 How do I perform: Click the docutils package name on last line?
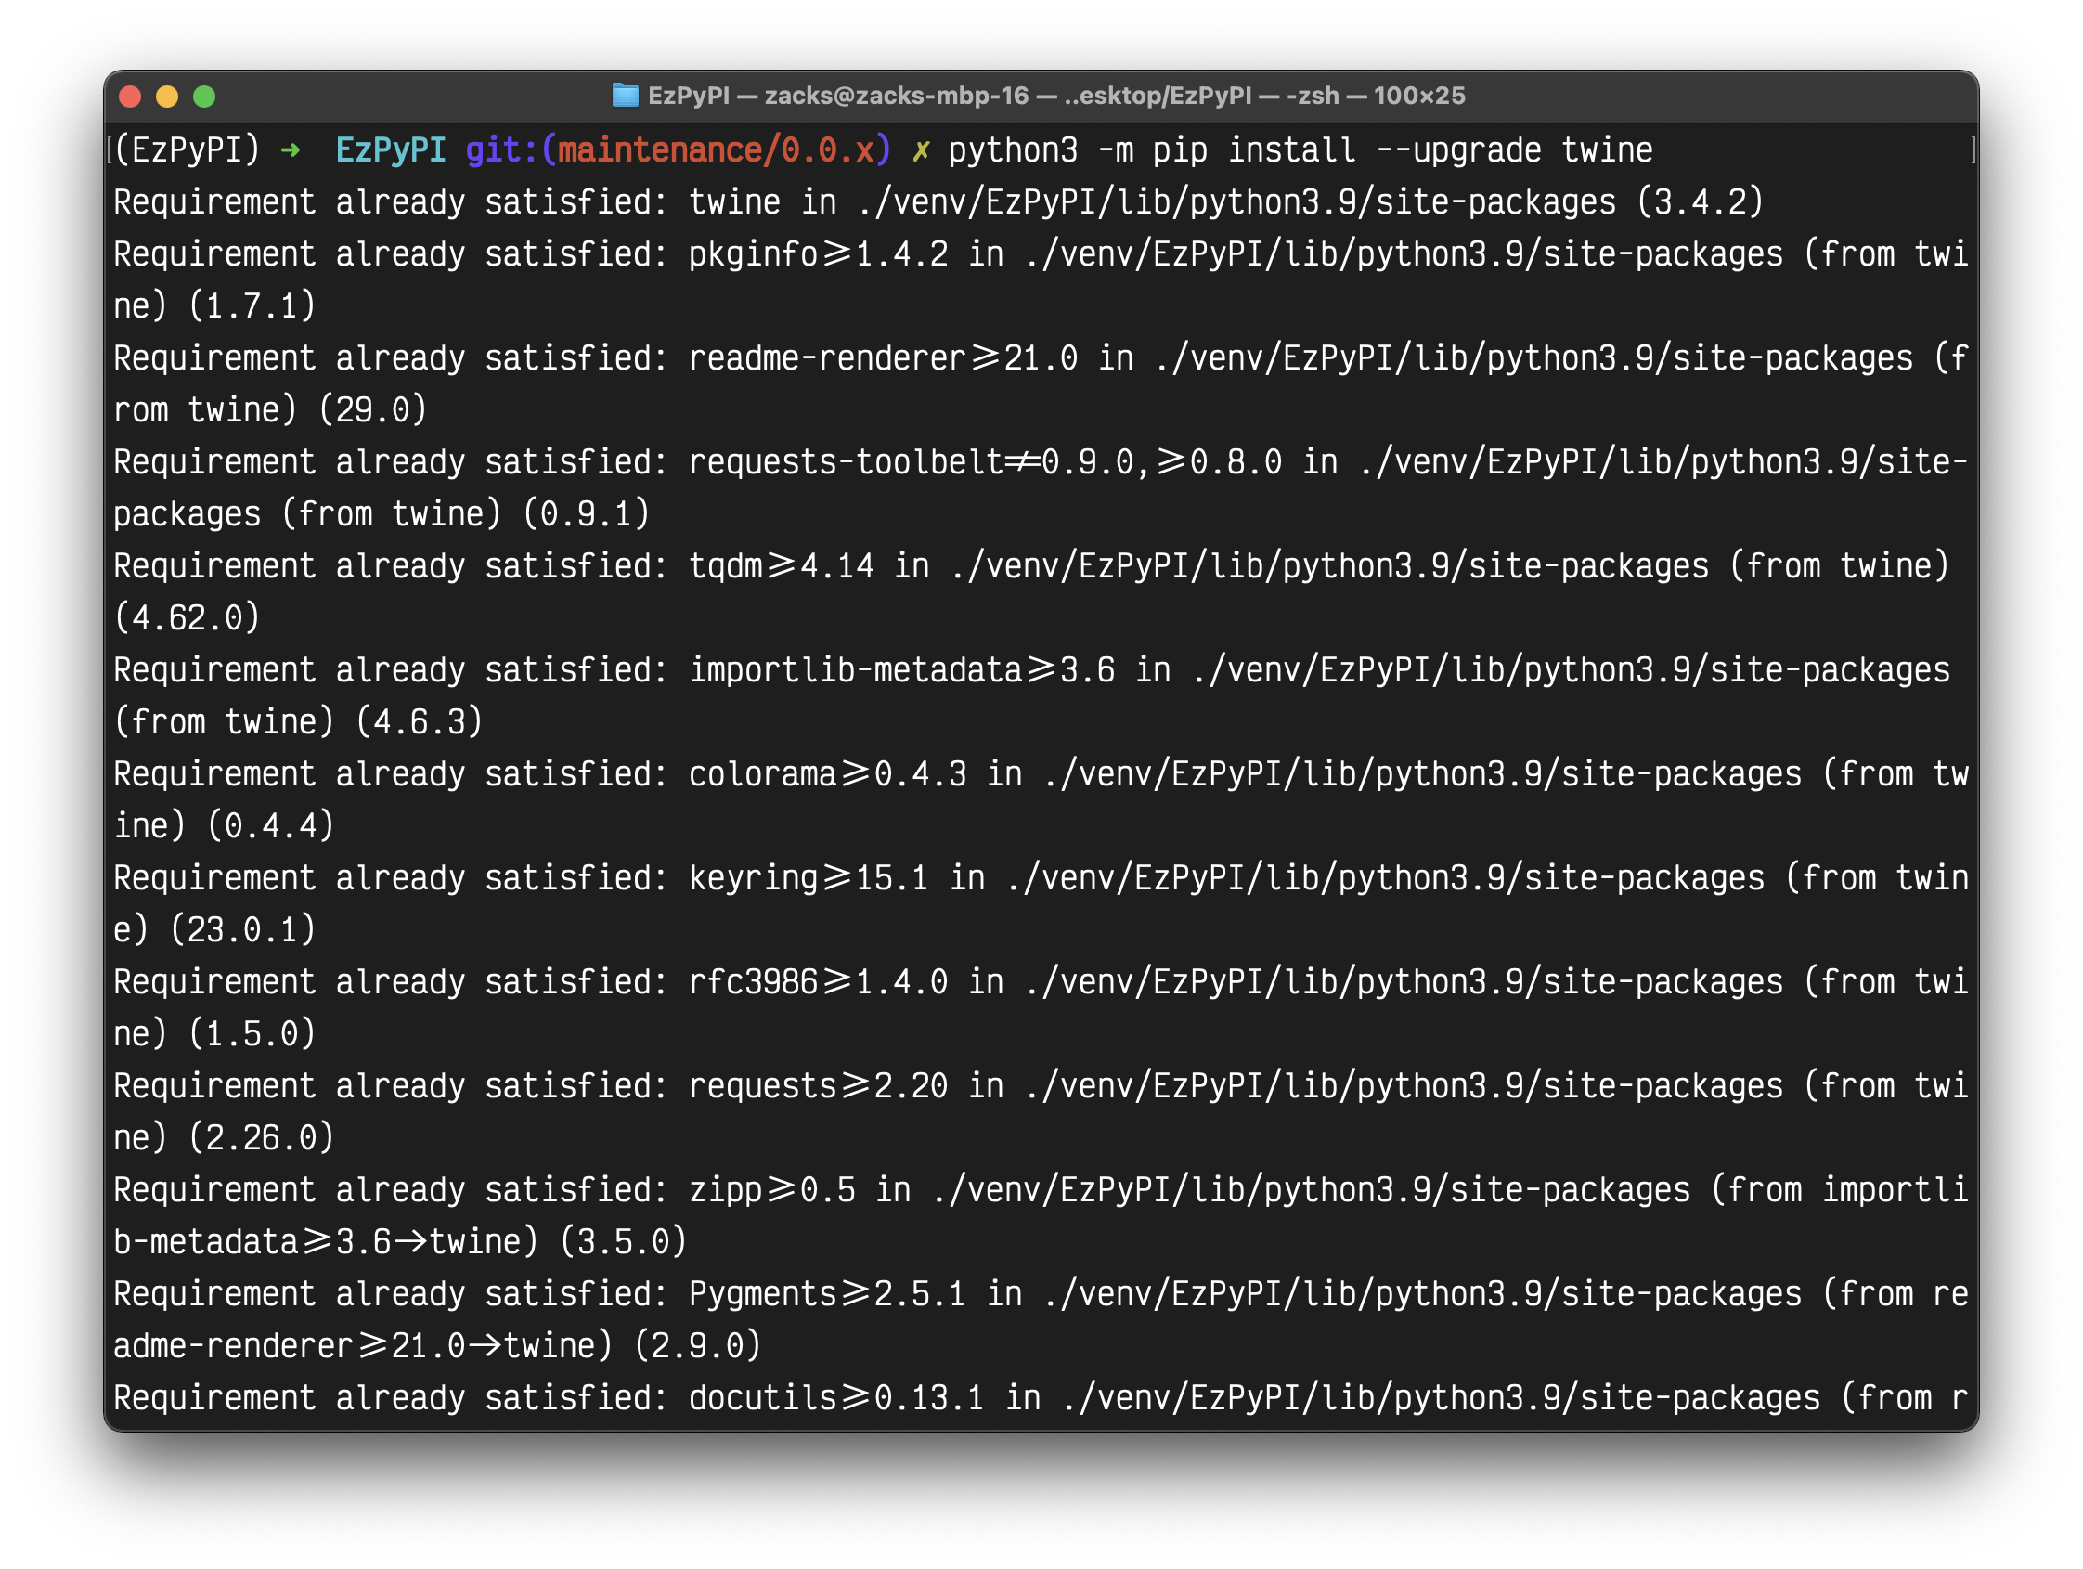point(762,1397)
